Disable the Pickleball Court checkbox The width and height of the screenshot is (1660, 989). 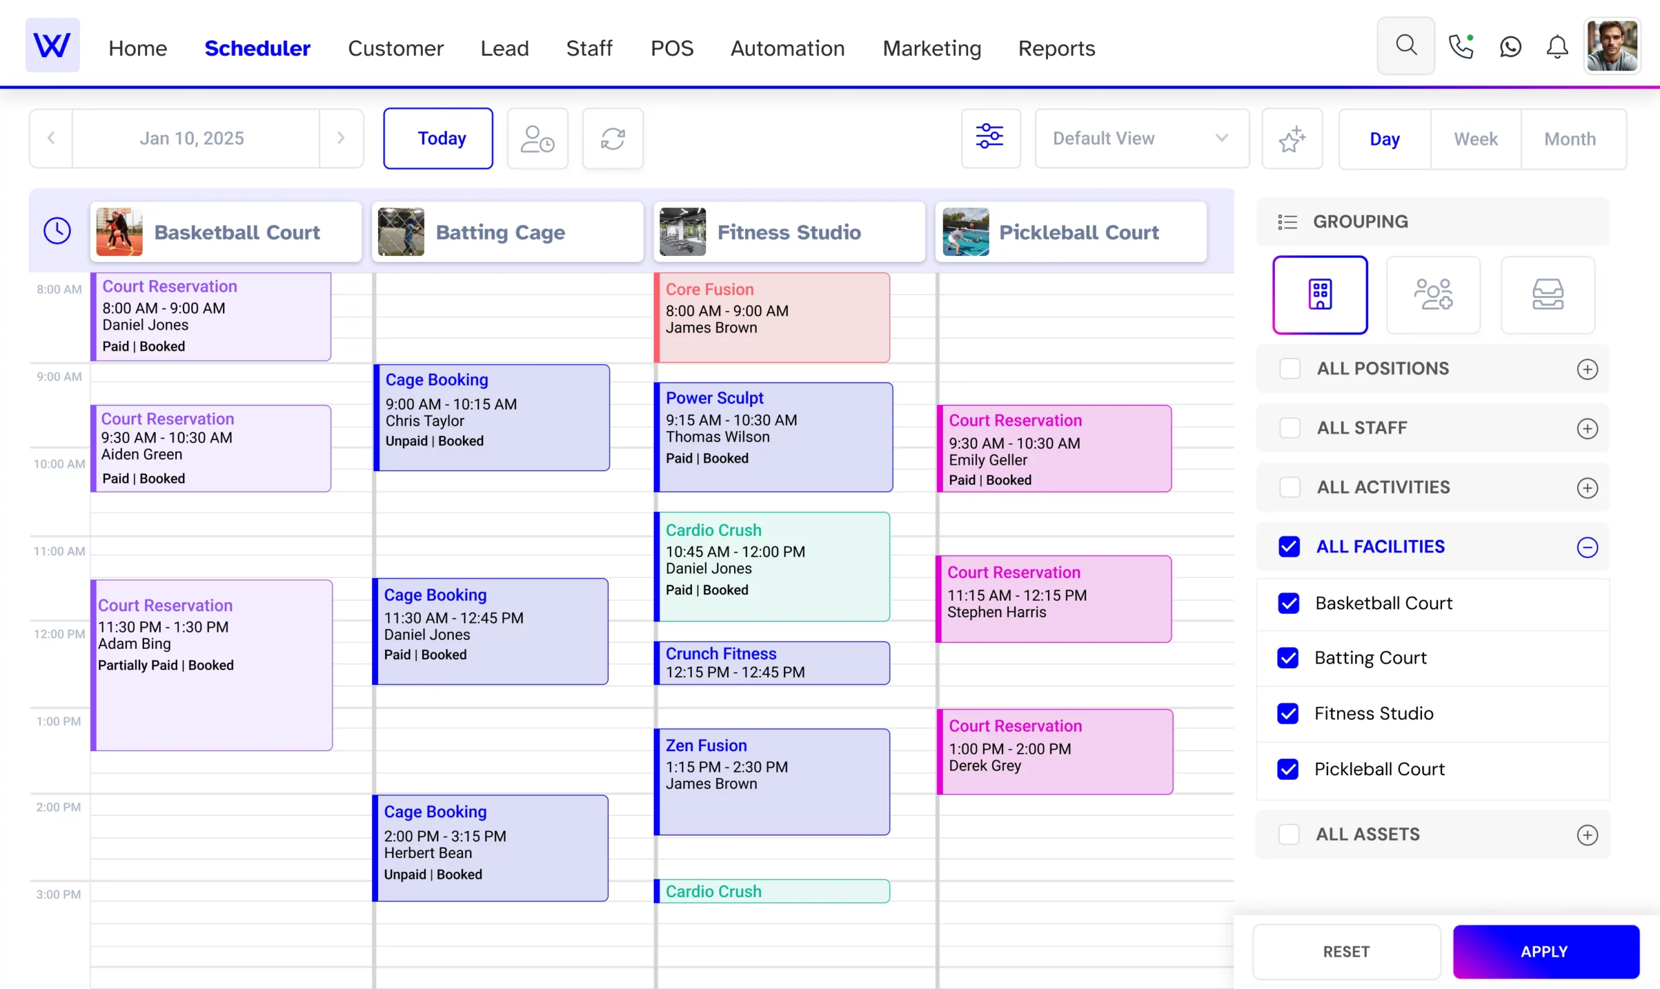1288,769
